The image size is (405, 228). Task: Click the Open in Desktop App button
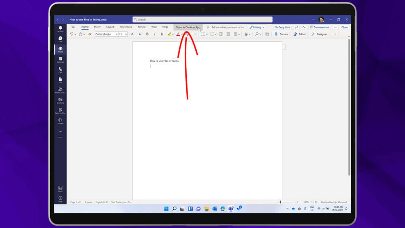188,27
